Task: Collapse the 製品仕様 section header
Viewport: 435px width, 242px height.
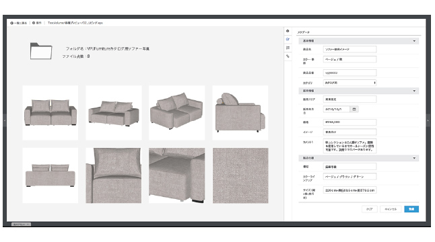Action: (359, 158)
